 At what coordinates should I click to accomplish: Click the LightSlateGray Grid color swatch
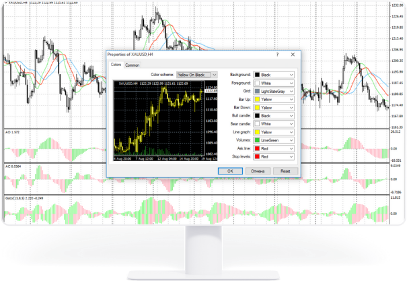(257, 91)
